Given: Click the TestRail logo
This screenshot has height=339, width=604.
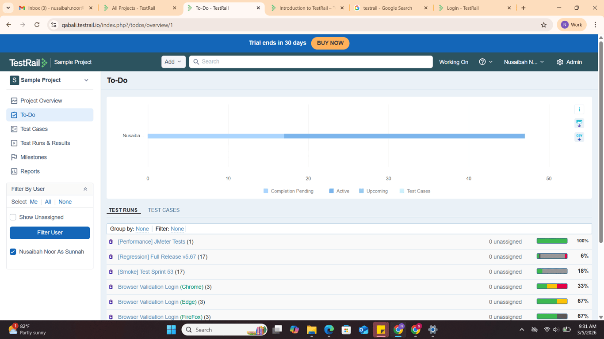Looking at the screenshot, I should [28, 63].
